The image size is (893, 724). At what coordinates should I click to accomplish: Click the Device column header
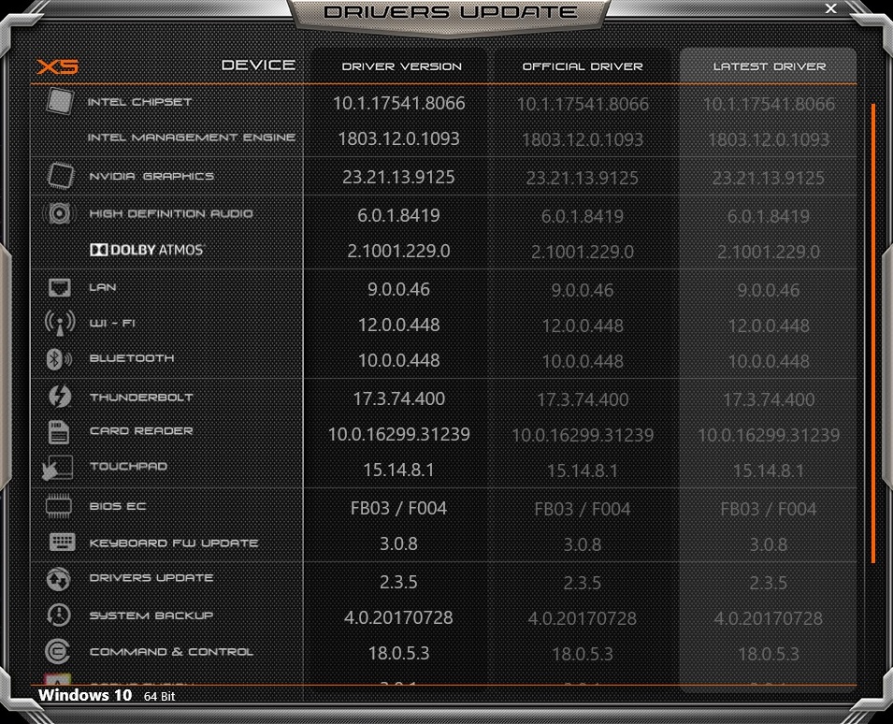pos(258,65)
